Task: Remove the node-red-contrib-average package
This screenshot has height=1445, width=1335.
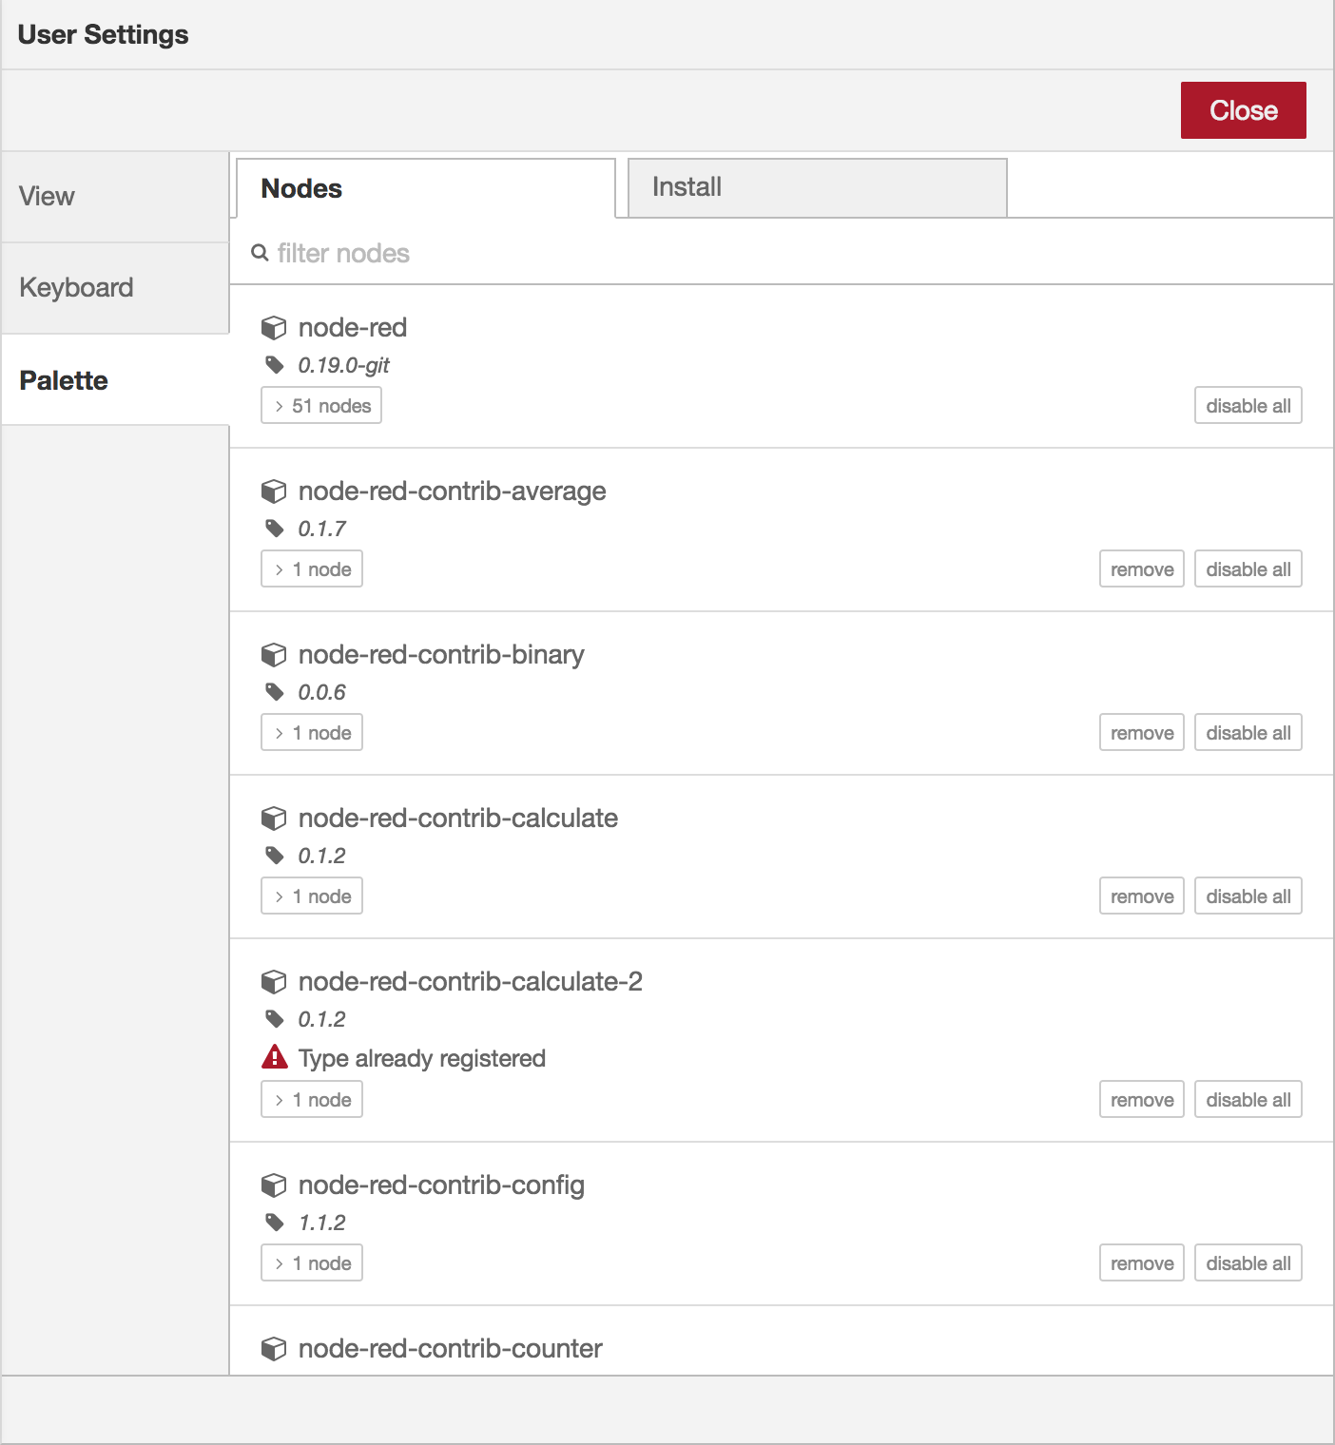Action: coord(1141,568)
